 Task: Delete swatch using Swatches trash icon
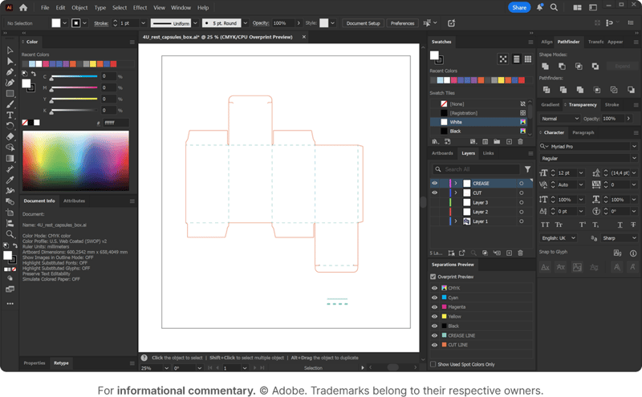tap(520, 142)
